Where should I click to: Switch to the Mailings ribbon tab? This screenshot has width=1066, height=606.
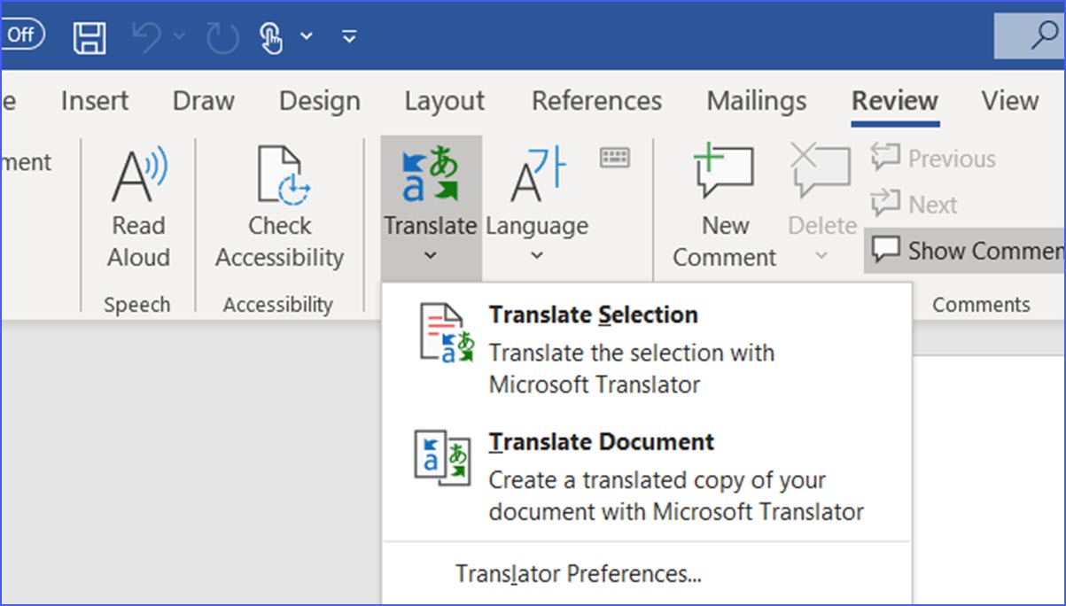point(755,100)
